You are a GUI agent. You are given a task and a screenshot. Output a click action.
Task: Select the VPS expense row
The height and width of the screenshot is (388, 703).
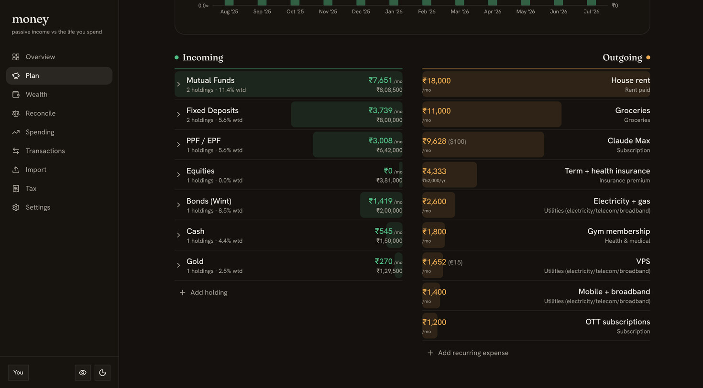pyautogui.click(x=536, y=265)
